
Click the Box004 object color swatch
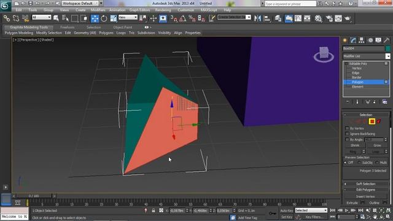pos(387,48)
